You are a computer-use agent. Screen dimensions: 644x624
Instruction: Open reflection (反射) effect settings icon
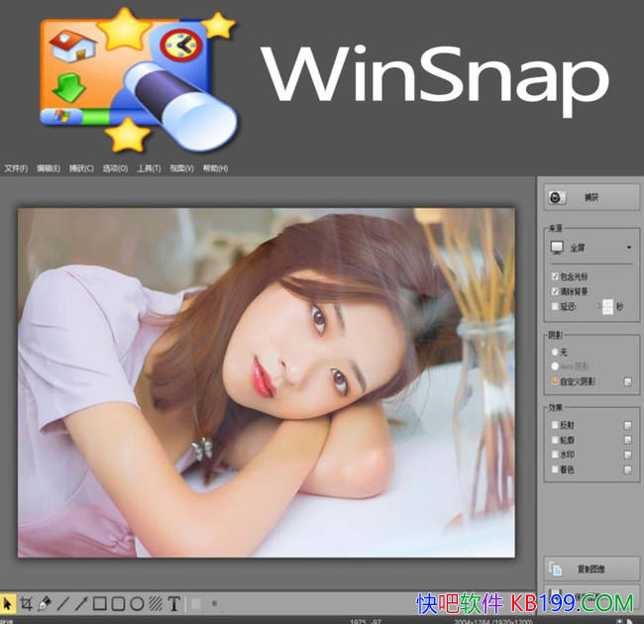(627, 425)
